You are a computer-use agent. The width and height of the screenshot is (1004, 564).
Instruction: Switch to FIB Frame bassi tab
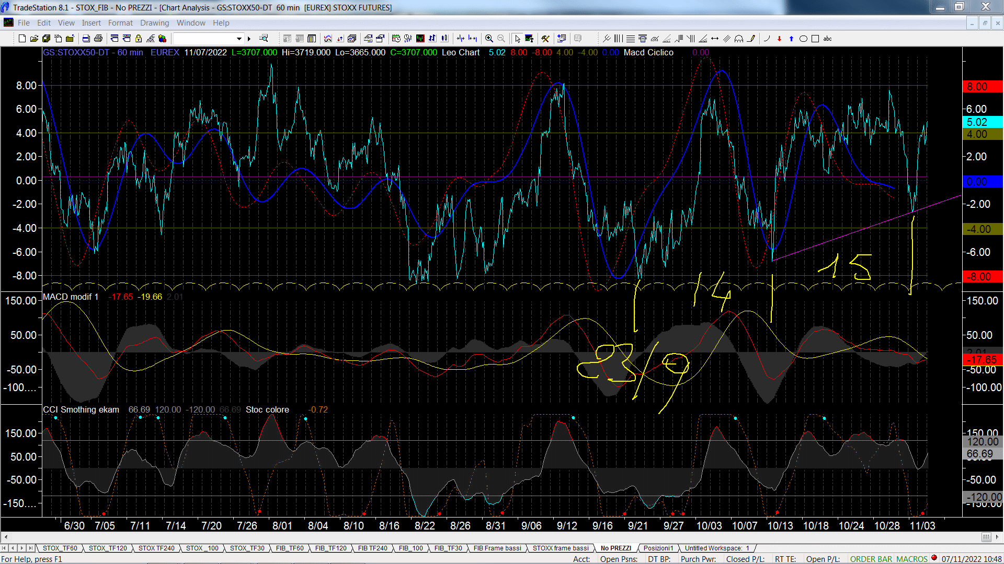[497, 548]
